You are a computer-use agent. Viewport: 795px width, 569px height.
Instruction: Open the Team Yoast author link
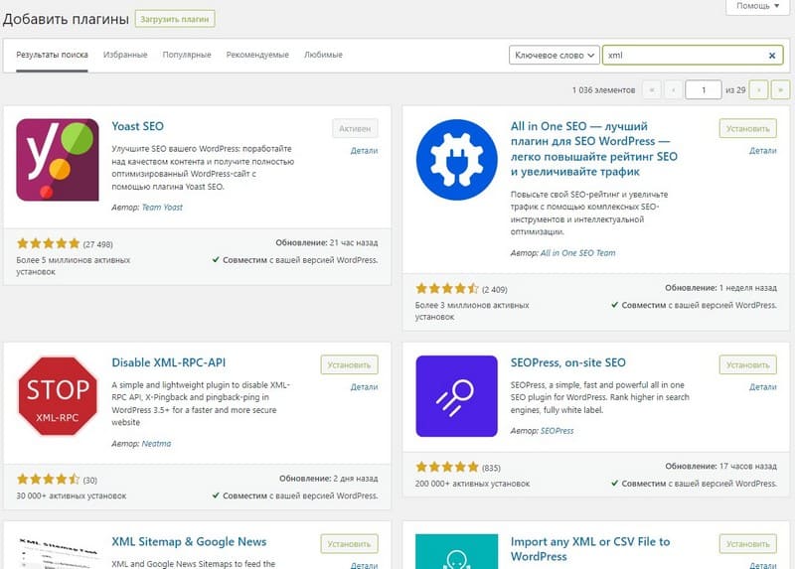point(162,208)
